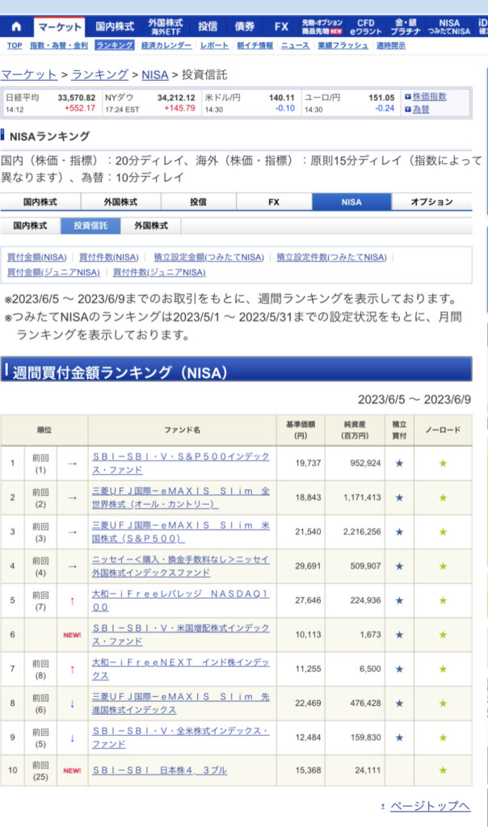Open the 債券 top navigation item
Image resolution: width=488 pixels, height=827 pixels.
[244, 27]
